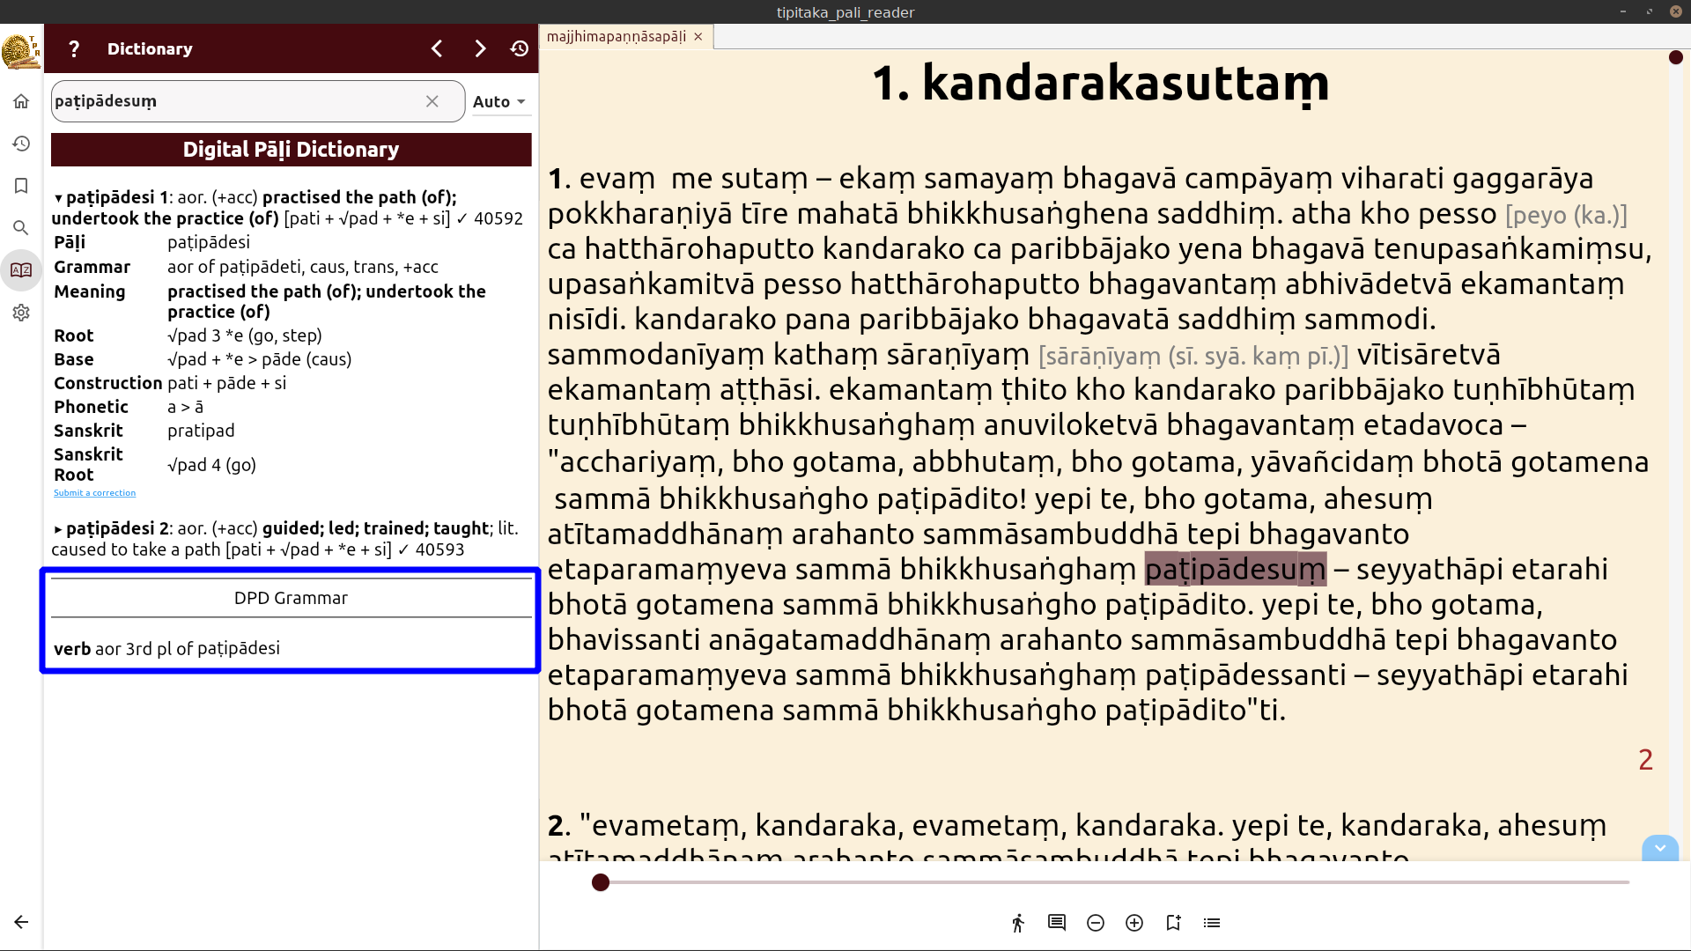The image size is (1691, 951).
Task: Click the clear search X button
Action: coord(431,101)
